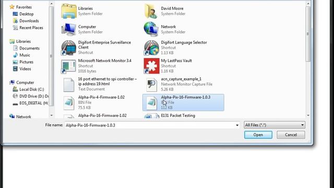Expand the File name history dropdown arrow
Screen dimensions: 334x188
[x=237, y=125]
